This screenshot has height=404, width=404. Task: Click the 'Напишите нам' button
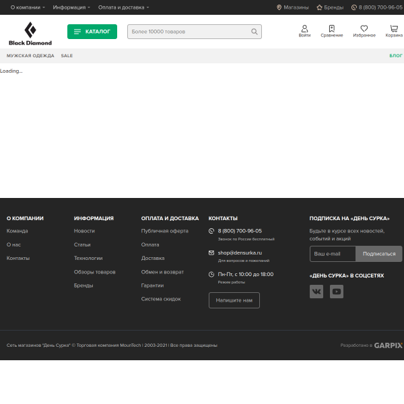(234, 300)
